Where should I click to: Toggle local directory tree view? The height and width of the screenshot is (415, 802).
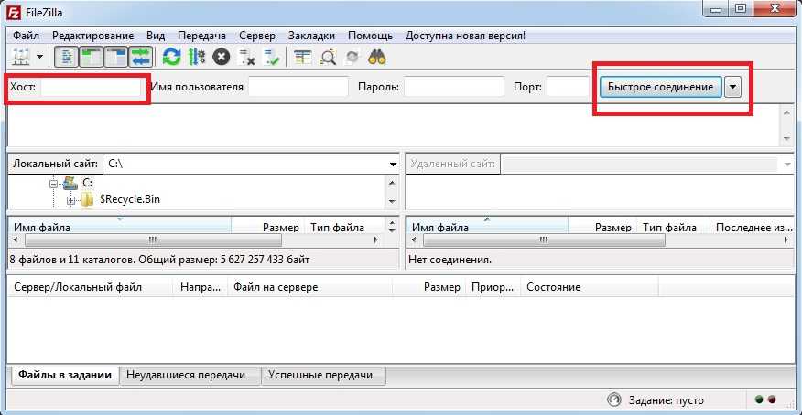[x=92, y=57]
